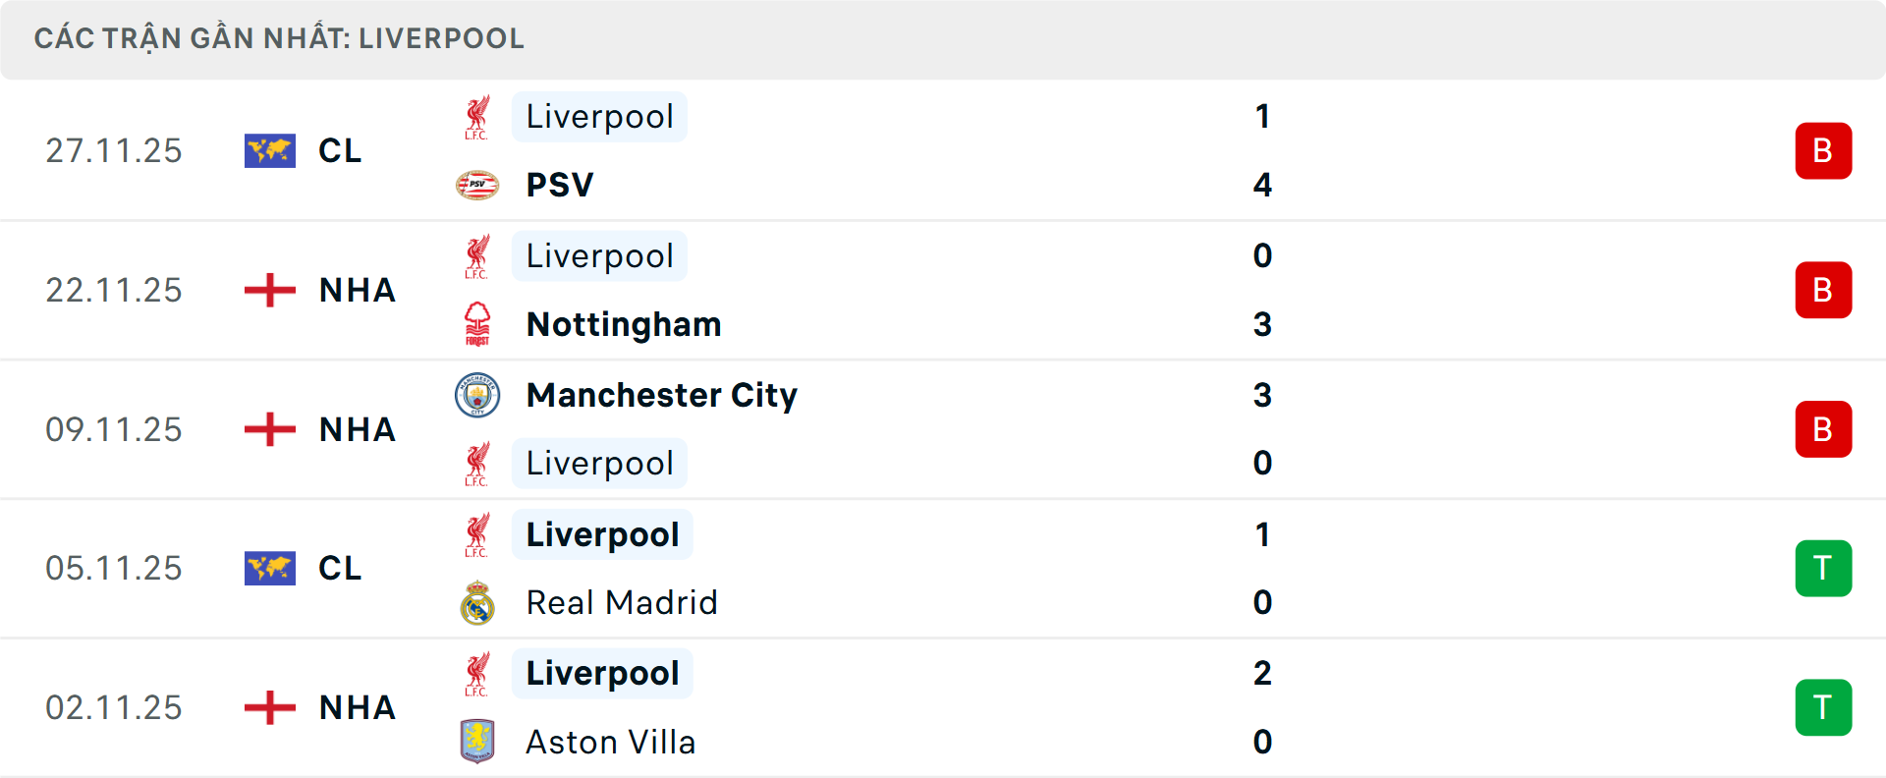Toggle the red B badge for the Nottingham match

pyautogui.click(x=1824, y=290)
